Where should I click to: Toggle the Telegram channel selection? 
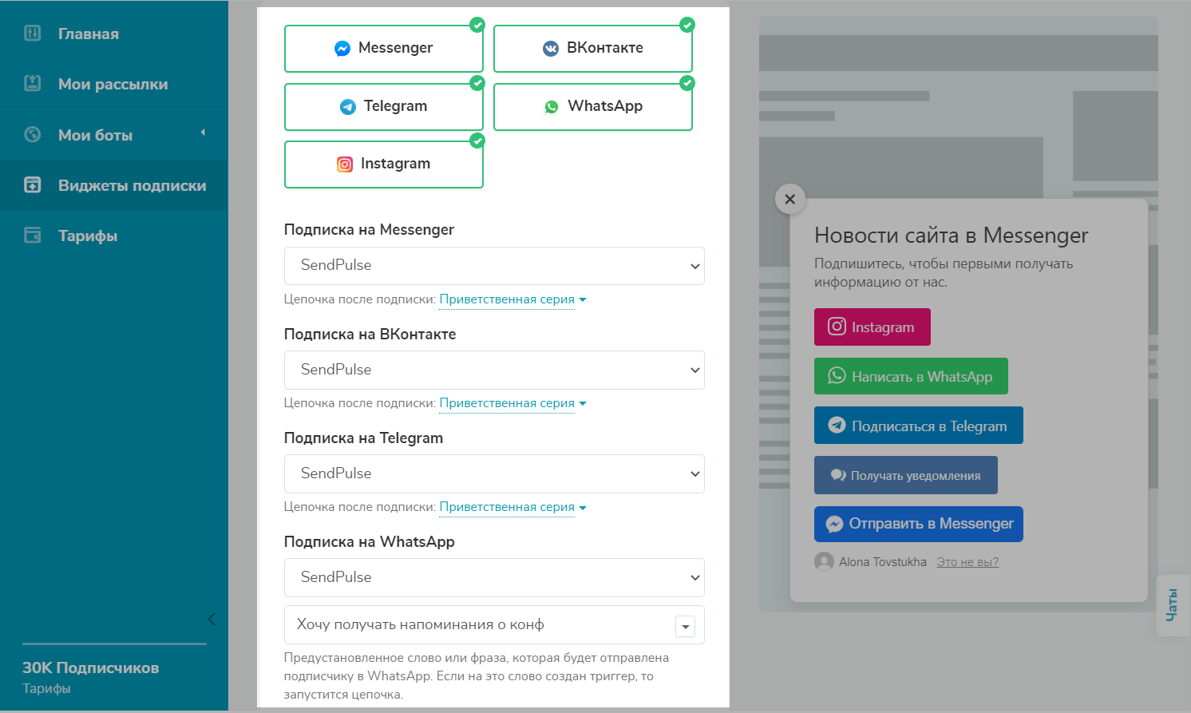[x=384, y=107]
